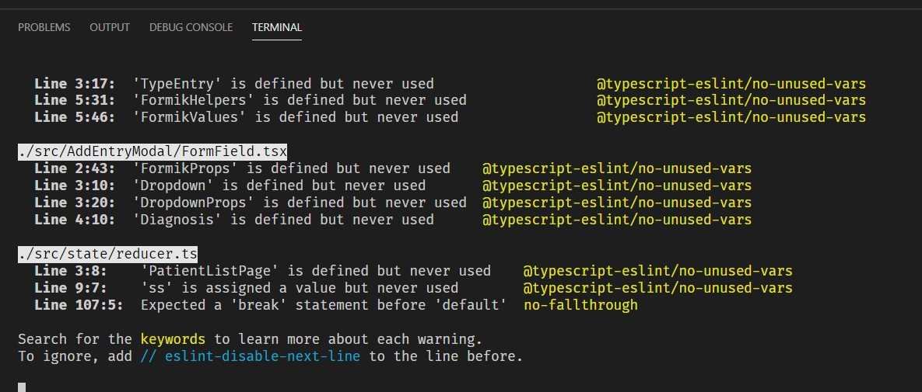Click 'Line 3:10:' Dropdown warning location
Screen dimensions: 922x392
[75, 186]
